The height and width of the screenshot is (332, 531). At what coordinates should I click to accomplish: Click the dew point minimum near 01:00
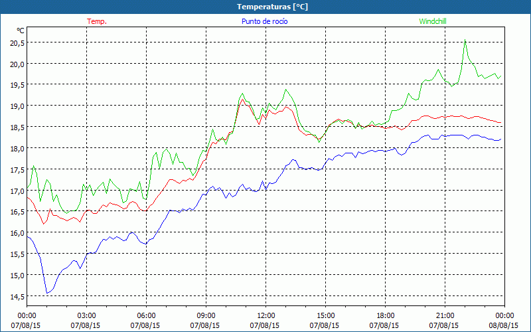coord(47,293)
